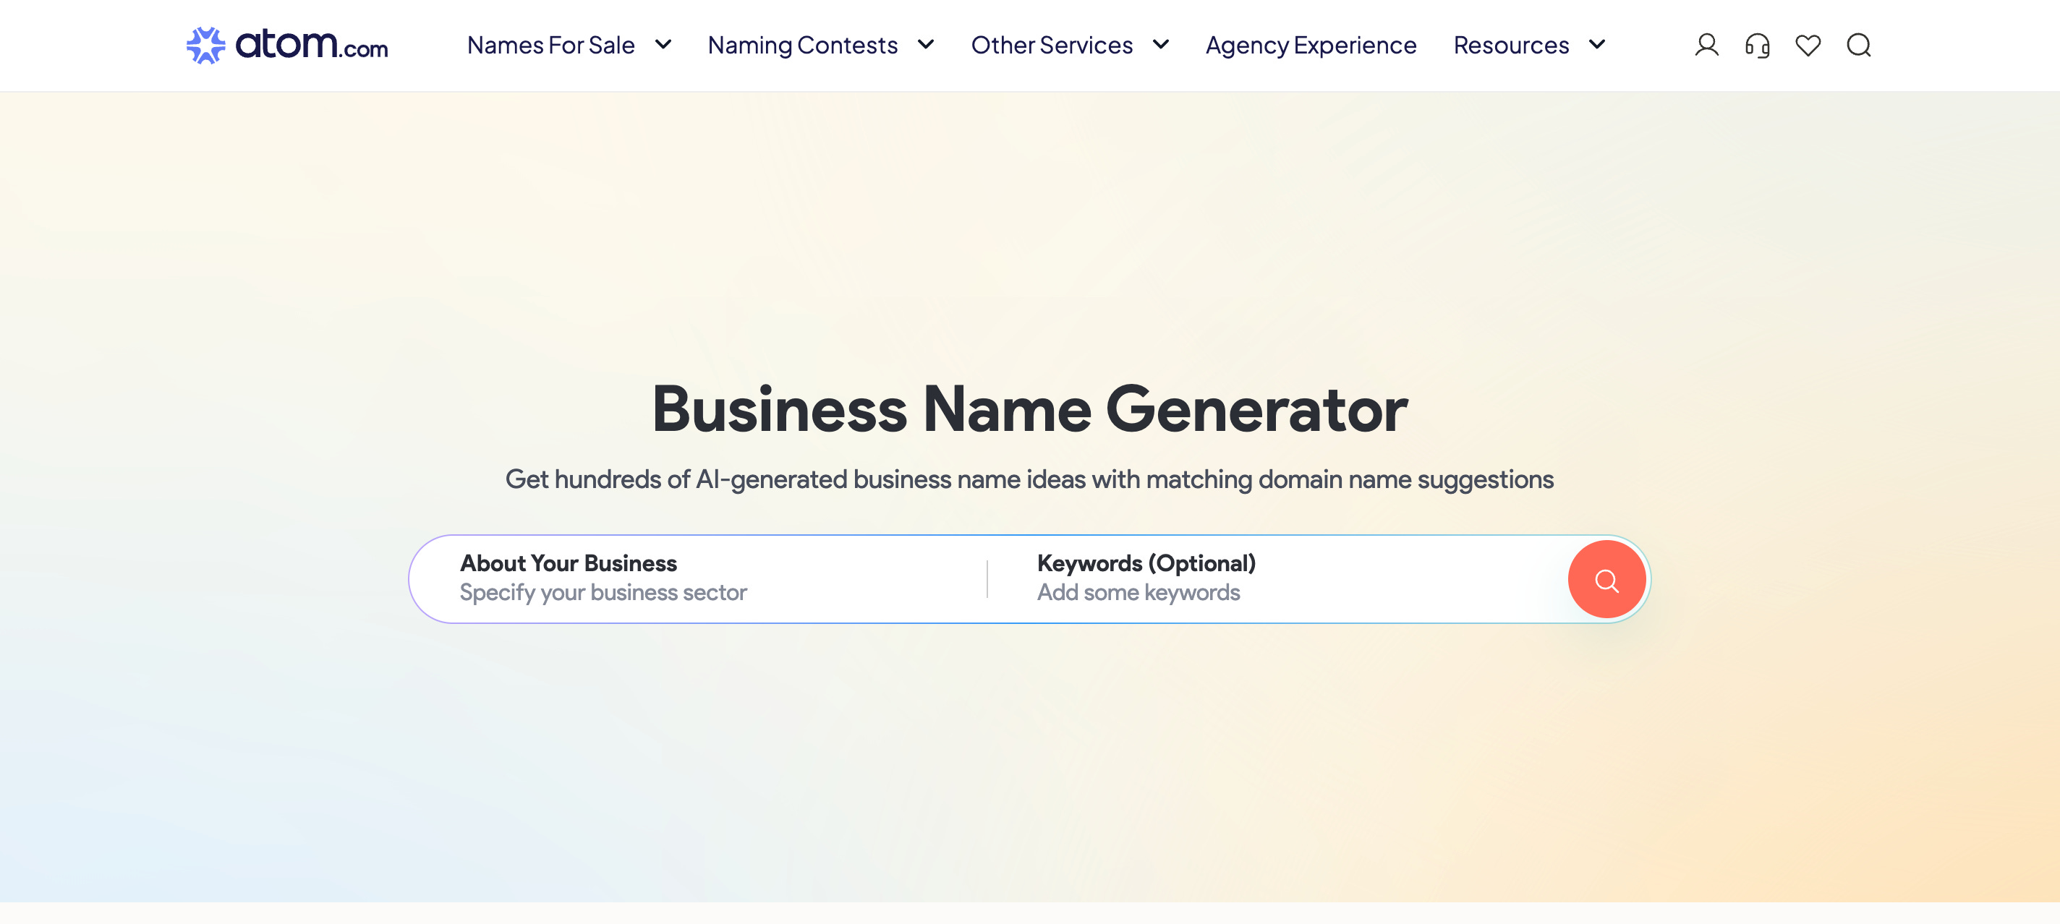Open the Names For Sale menu

(550, 45)
